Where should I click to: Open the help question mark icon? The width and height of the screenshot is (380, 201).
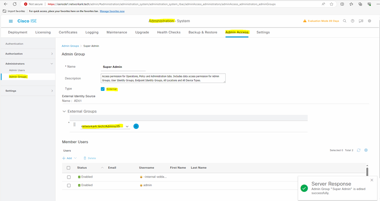pos(353,21)
